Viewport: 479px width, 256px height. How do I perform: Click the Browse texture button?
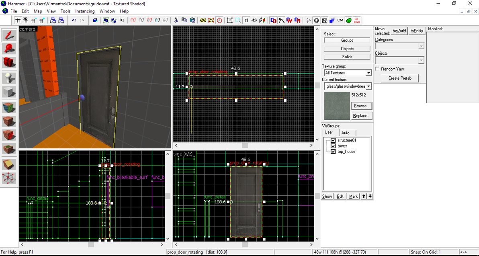(361, 106)
